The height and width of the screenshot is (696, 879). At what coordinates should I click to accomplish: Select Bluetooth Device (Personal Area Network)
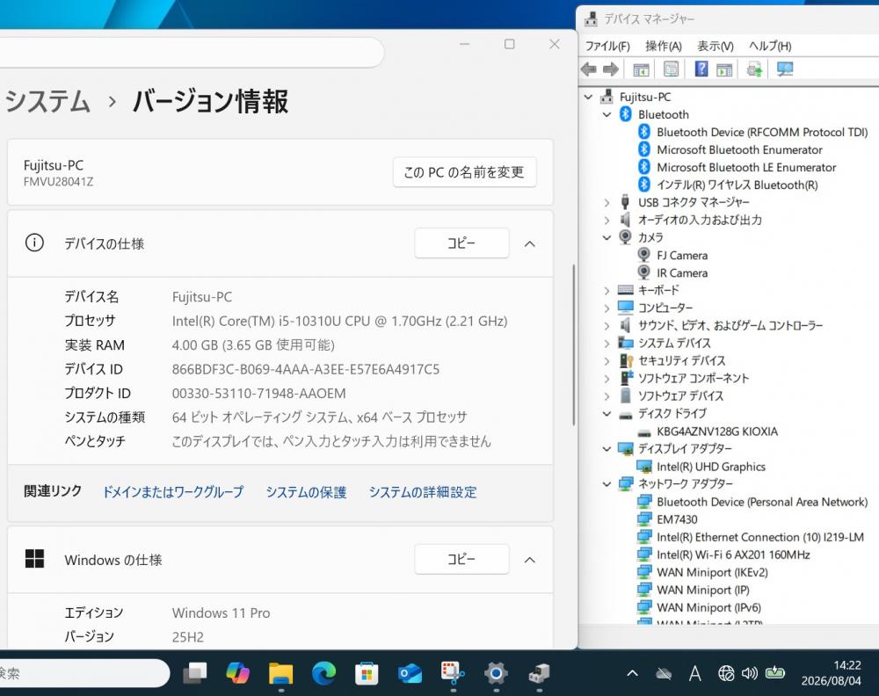pyautogui.click(x=762, y=502)
